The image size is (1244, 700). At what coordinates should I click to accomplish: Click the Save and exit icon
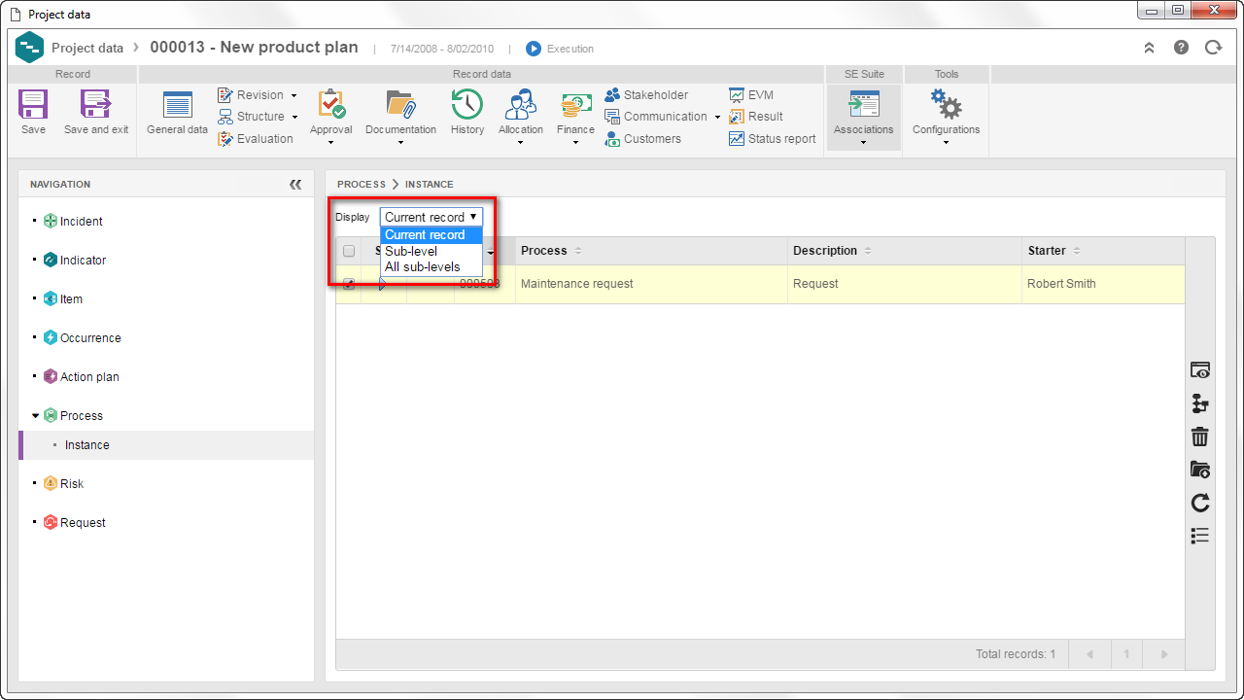tap(95, 105)
